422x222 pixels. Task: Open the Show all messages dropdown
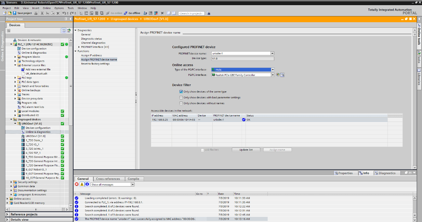(133, 184)
